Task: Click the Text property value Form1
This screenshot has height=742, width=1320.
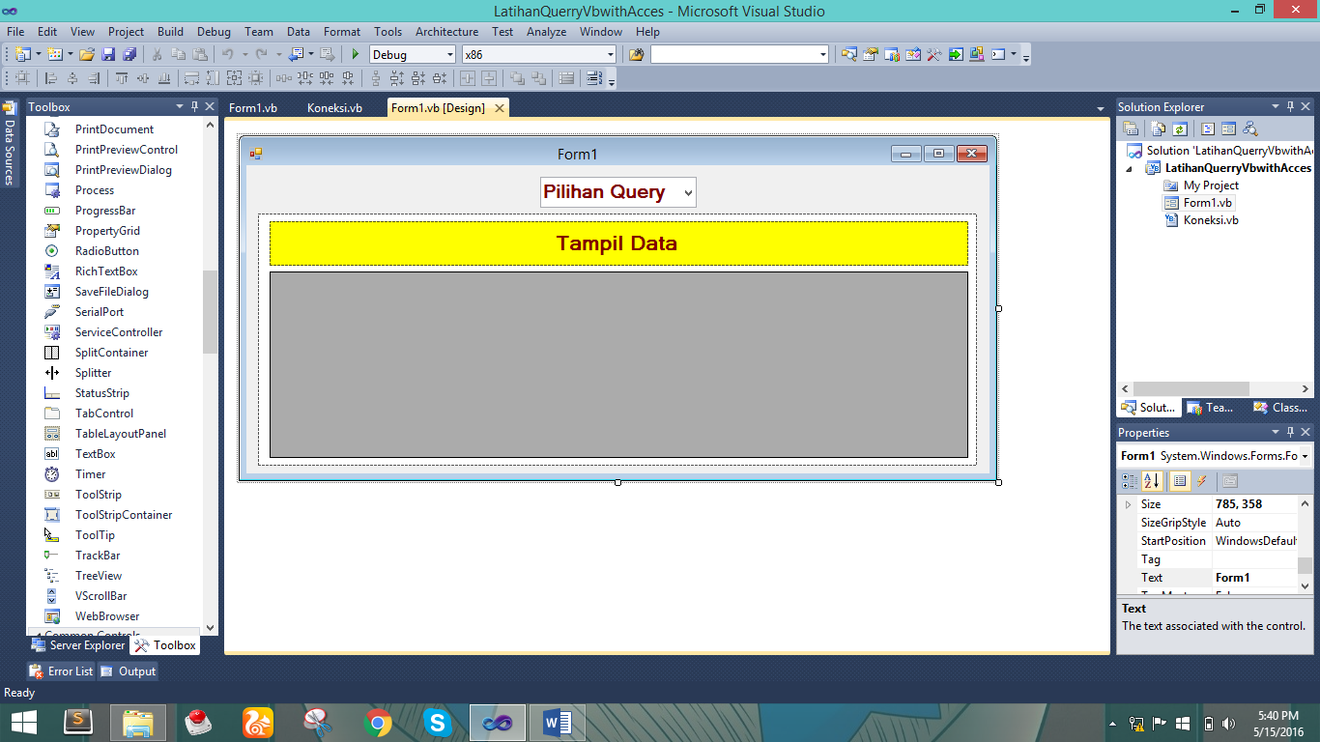Action: [x=1255, y=578]
